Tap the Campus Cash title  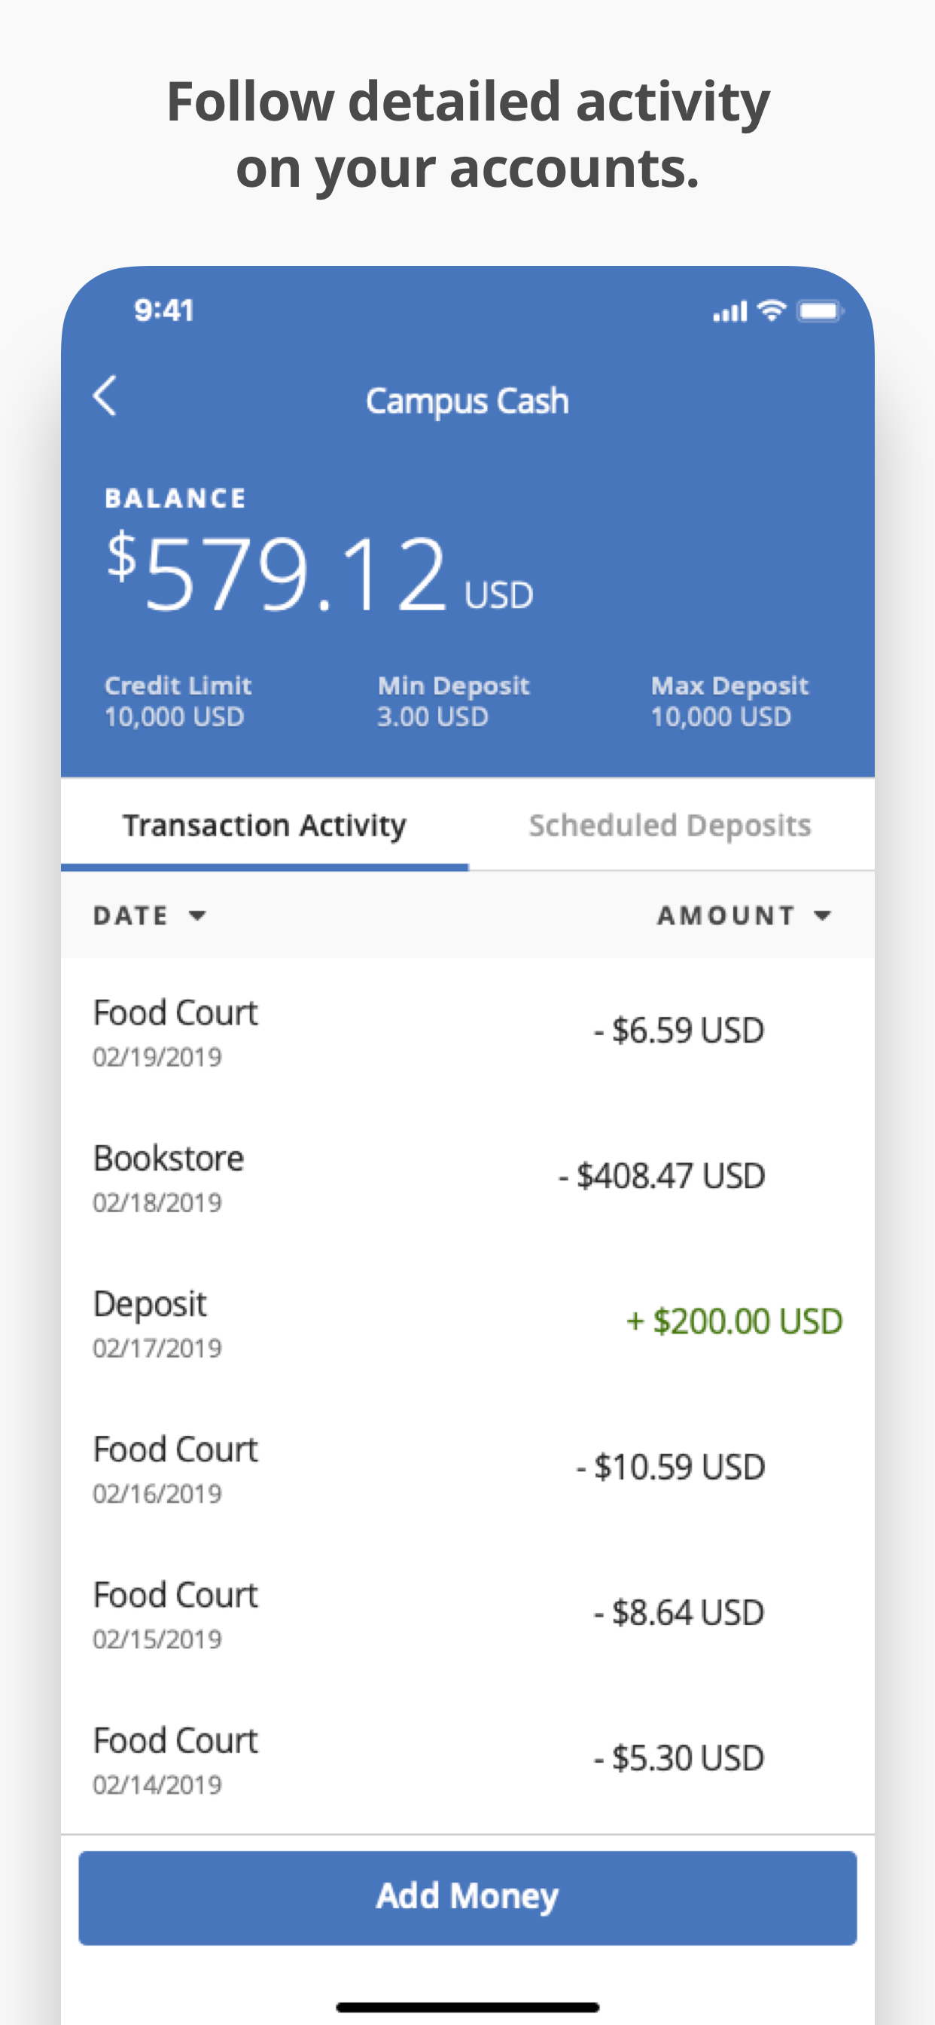[x=467, y=401]
